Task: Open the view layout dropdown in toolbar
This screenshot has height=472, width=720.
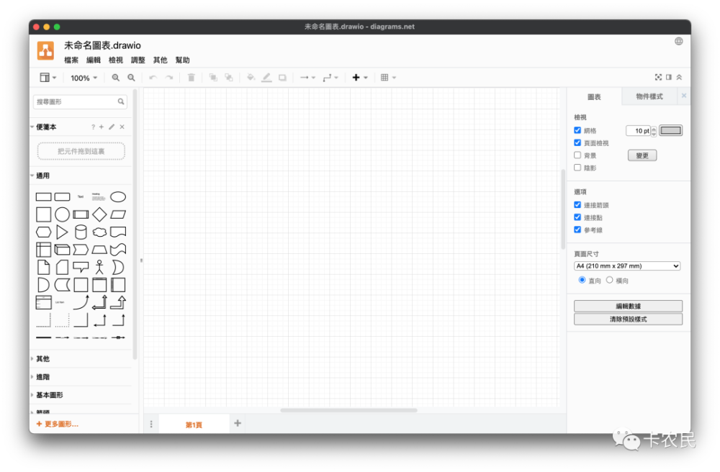Action: coord(48,78)
